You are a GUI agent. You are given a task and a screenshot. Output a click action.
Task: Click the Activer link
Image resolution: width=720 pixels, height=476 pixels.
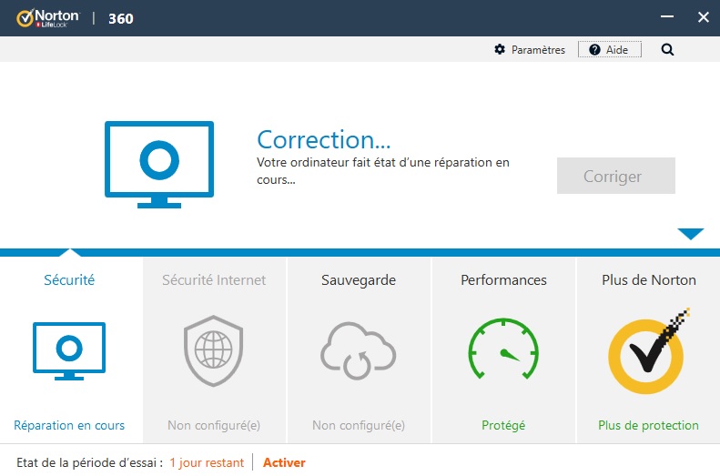[x=284, y=462]
